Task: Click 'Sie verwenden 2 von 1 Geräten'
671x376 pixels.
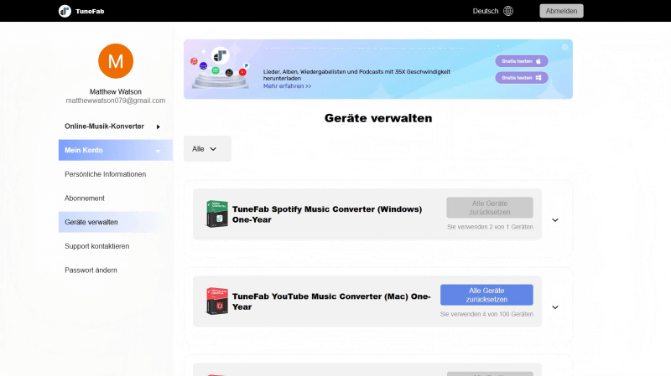Action: (x=490, y=227)
